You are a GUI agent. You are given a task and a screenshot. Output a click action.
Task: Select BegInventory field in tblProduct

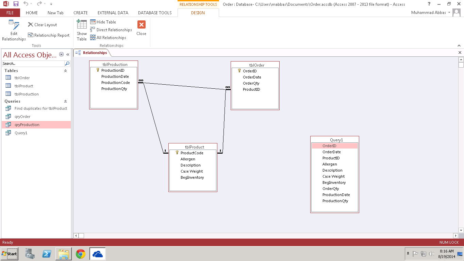pos(192,177)
